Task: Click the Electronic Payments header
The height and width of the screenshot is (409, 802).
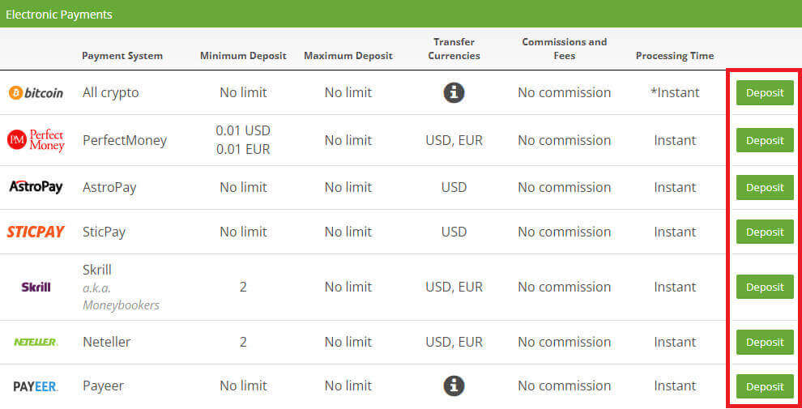Action: [59, 15]
